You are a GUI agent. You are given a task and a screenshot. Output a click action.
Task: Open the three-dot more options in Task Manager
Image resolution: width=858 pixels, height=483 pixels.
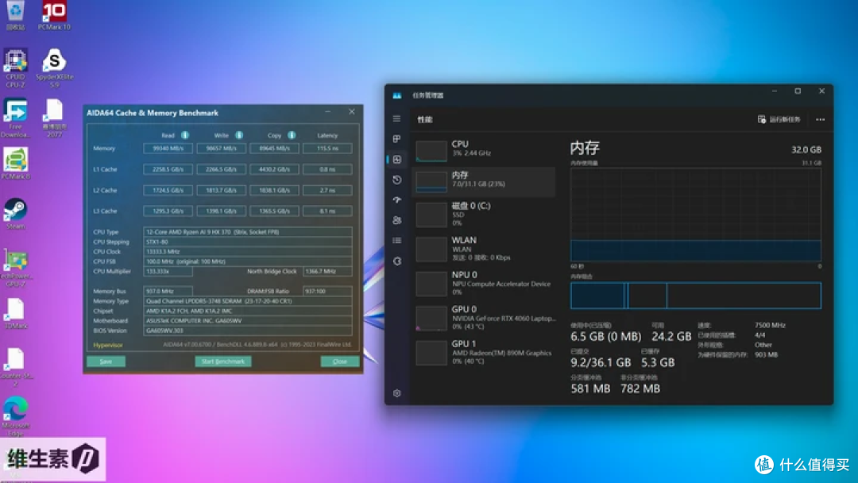(x=820, y=119)
